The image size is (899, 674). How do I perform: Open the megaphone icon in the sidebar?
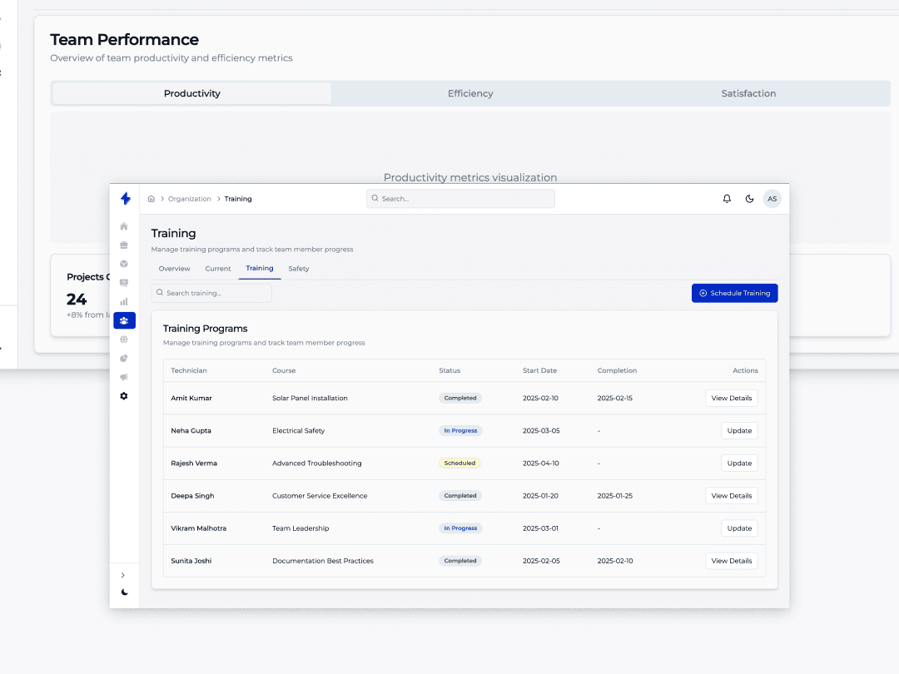(124, 377)
